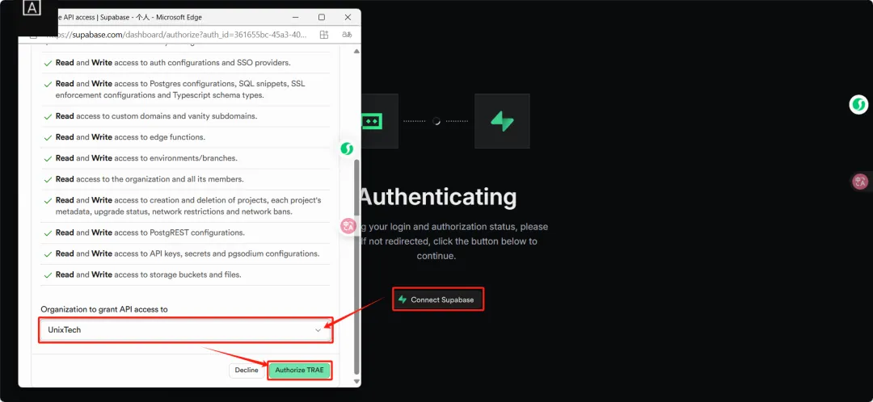Click the 'environments/branches' permission text

(194, 158)
